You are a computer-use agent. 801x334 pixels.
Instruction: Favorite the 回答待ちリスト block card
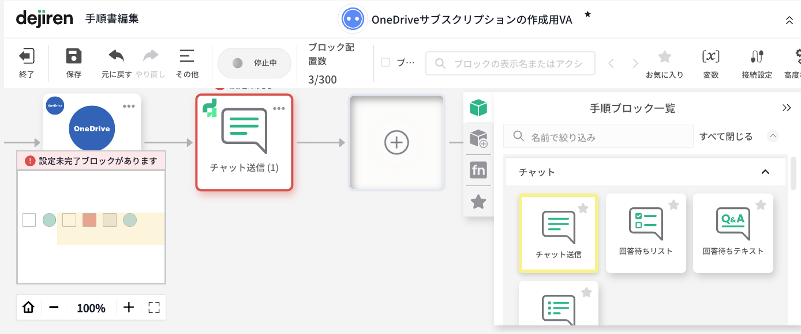tap(673, 204)
